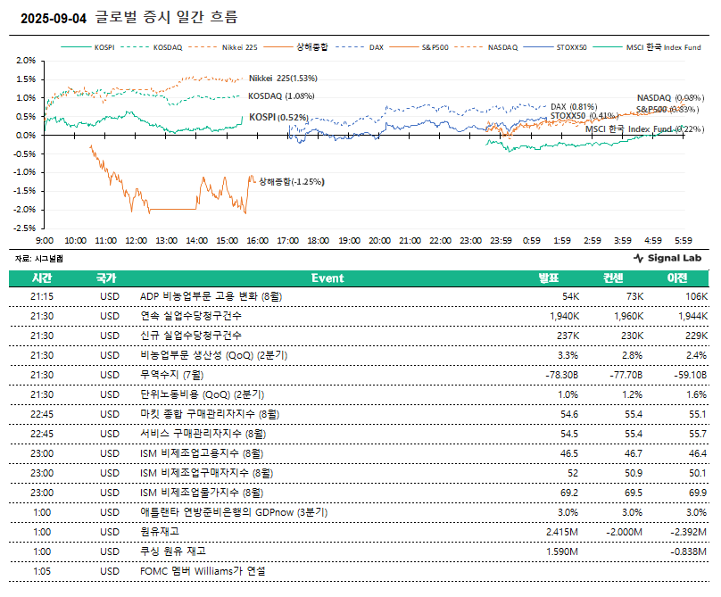Click the 12:00 x-axis label
This screenshot has height=597, width=721.
137,241
